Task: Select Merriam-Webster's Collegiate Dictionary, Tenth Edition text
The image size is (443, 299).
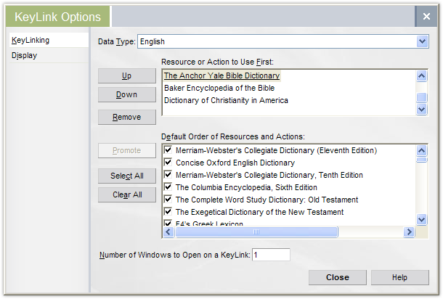Action: (269, 176)
